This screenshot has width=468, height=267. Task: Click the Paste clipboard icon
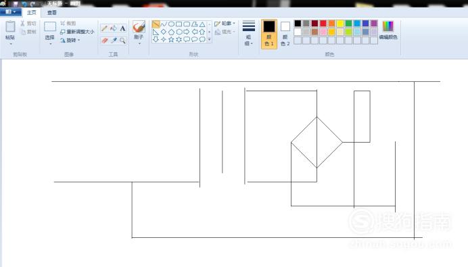10,27
